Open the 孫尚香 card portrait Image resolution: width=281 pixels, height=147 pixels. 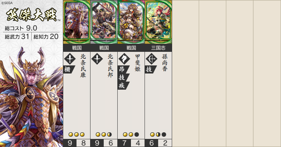point(159,22)
